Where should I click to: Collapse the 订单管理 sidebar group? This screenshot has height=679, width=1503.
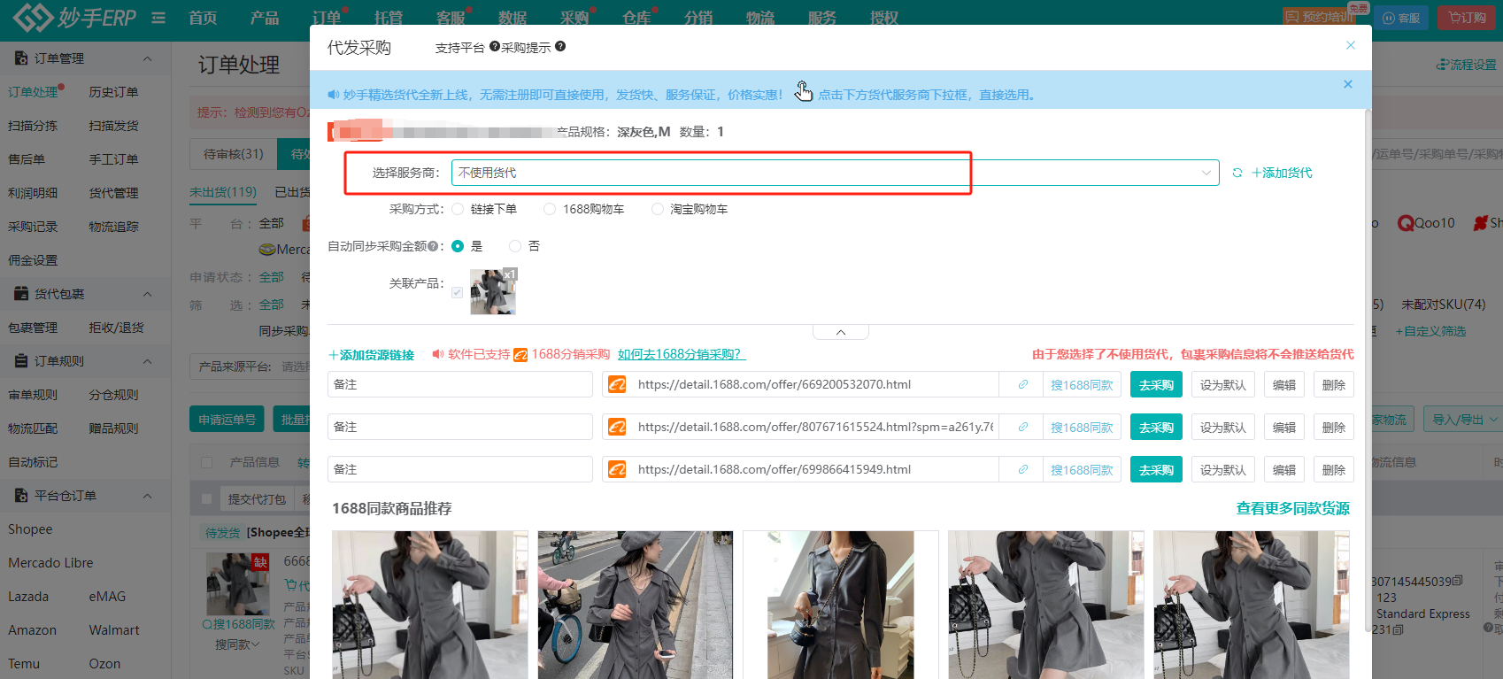coord(147,58)
